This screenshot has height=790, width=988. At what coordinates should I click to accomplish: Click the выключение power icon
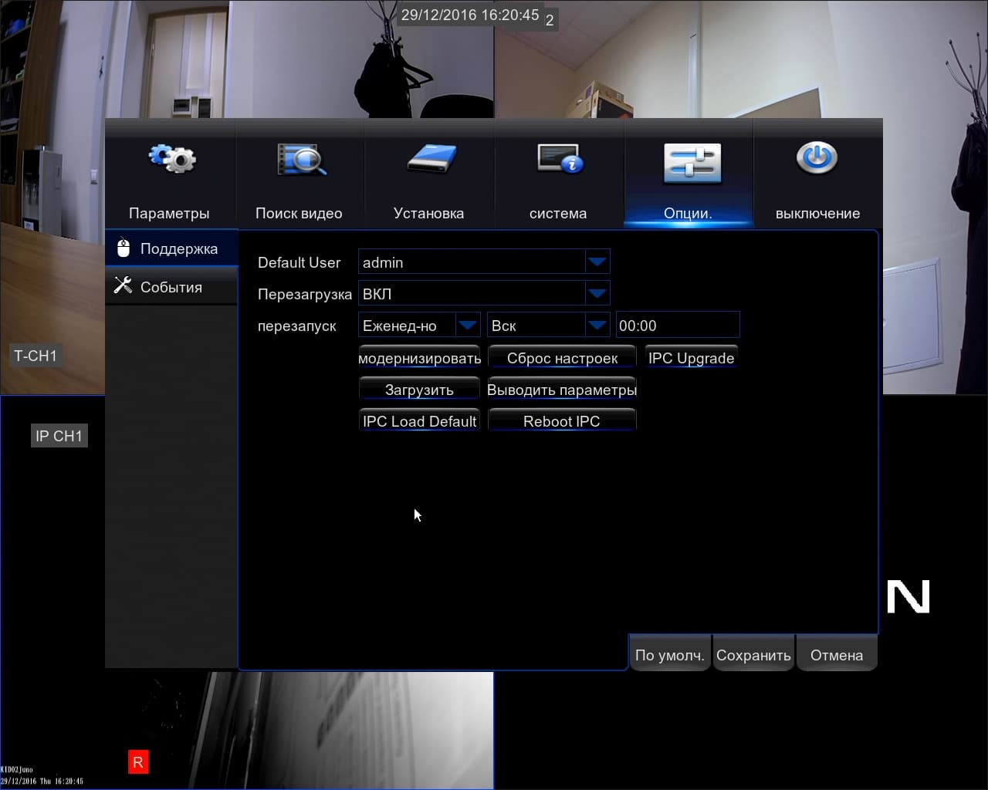[817, 158]
